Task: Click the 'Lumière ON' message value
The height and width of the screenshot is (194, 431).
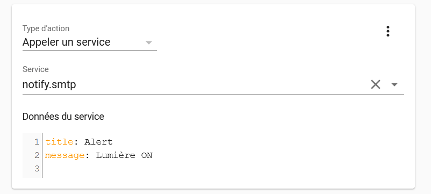Action: [x=124, y=156]
